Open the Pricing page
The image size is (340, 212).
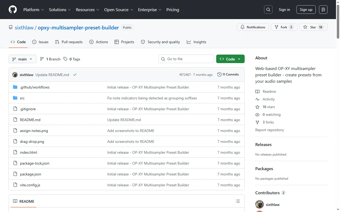[173, 10]
